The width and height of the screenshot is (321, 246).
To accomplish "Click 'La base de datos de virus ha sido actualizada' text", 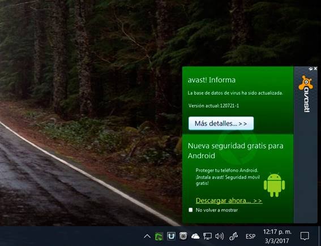I will 235,93.
